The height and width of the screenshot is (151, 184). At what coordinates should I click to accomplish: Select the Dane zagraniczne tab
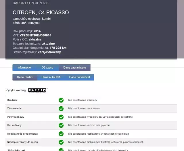(75, 67)
